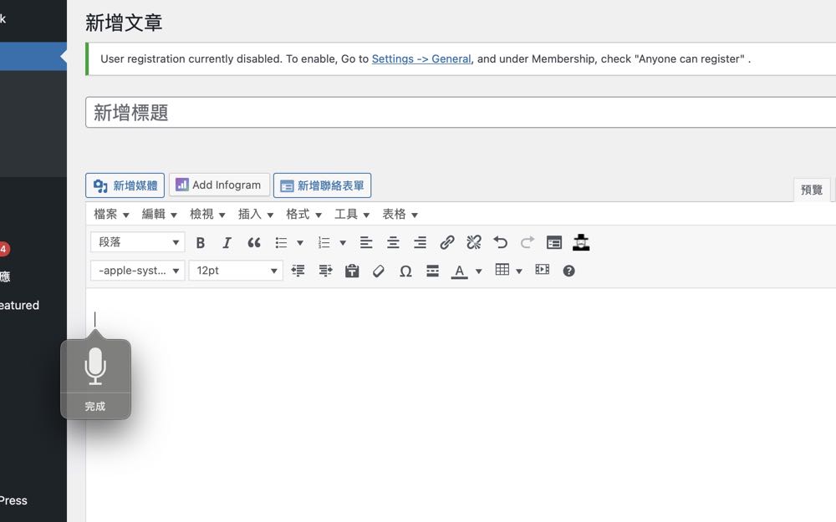836x522 pixels.
Task: Open the keyboard shortcuts help icon
Action: (x=569, y=271)
